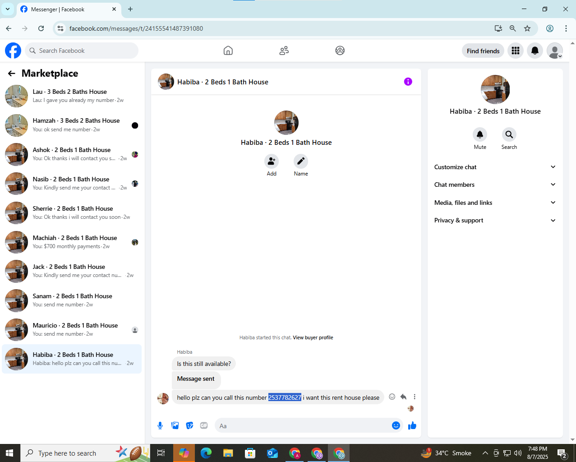Open Ashok 2 Beds 1 Bath House chat
This screenshot has width=576, height=462.
click(72, 154)
